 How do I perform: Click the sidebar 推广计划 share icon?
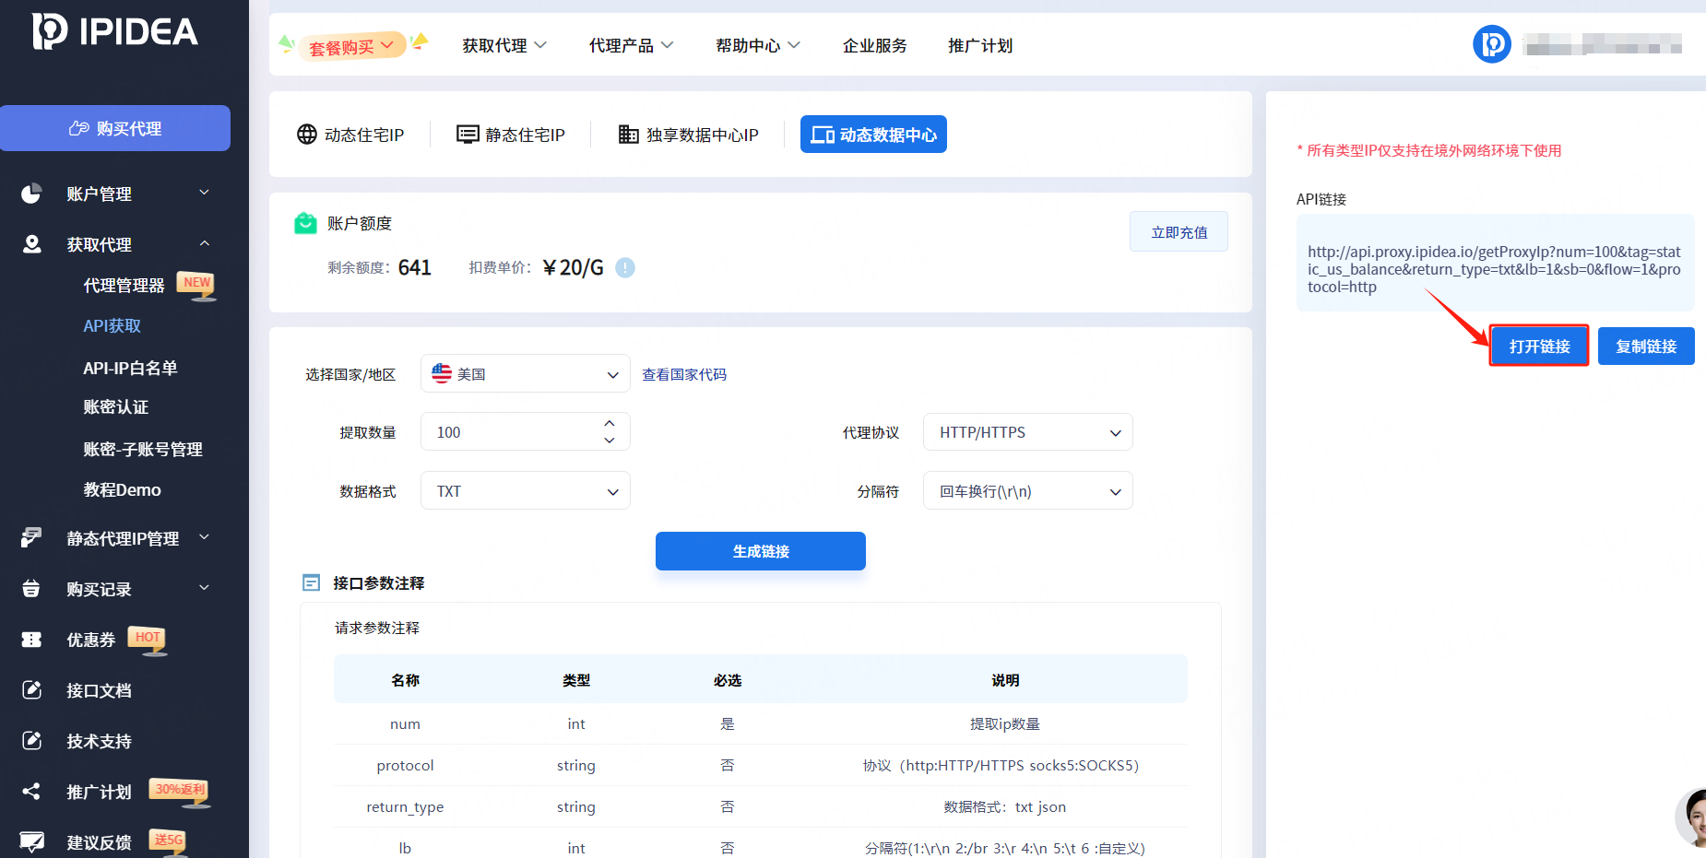31,791
